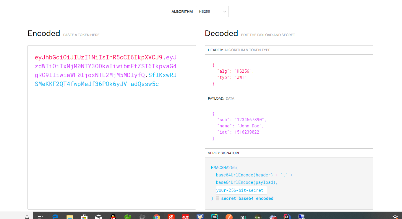This screenshot has height=219, width=402.
Task: Click the ALGORITHM label text
Action: pyautogui.click(x=182, y=12)
